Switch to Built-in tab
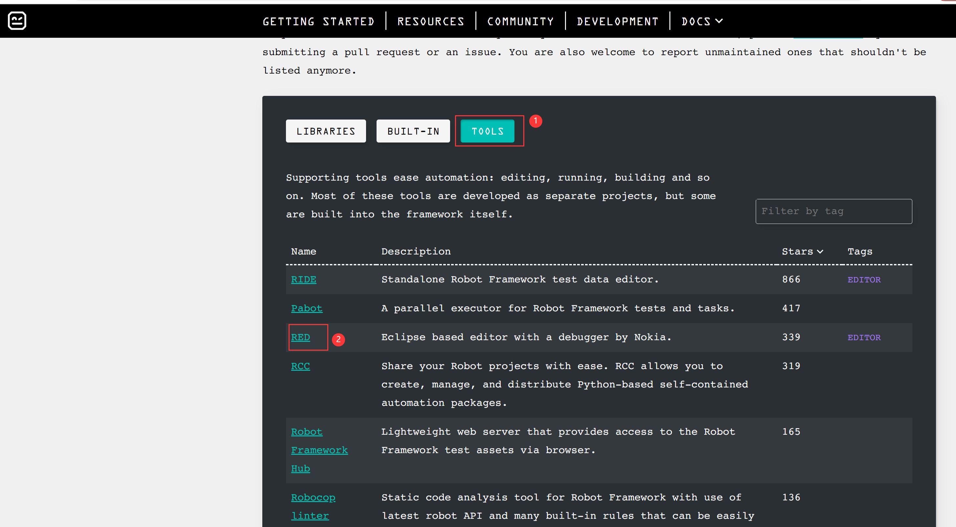The width and height of the screenshot is (956, 527). coord(413,131)
